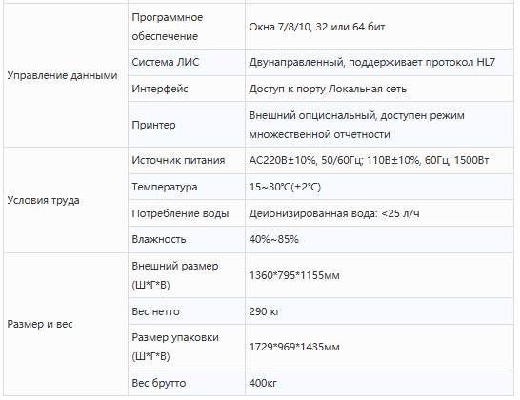Click the 'Управление данными' category cell
This screenshot has width=520, height=400.
click(66, 75)
